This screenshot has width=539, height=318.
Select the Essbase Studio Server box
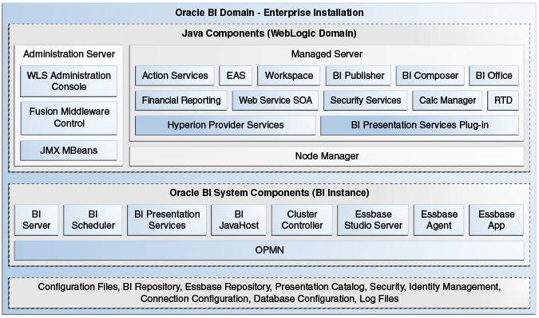pos(373,220)
